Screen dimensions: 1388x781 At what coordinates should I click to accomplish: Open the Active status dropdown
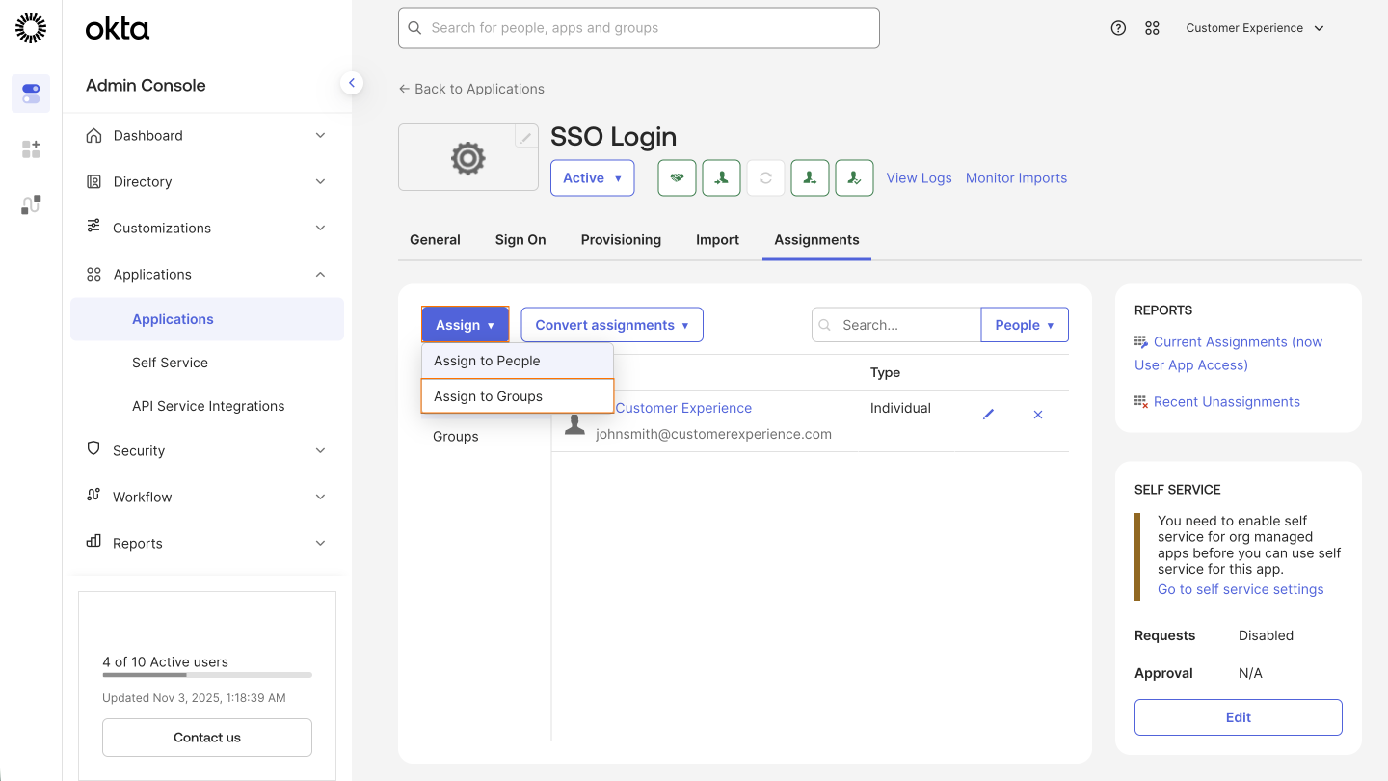tap(592, 177)
